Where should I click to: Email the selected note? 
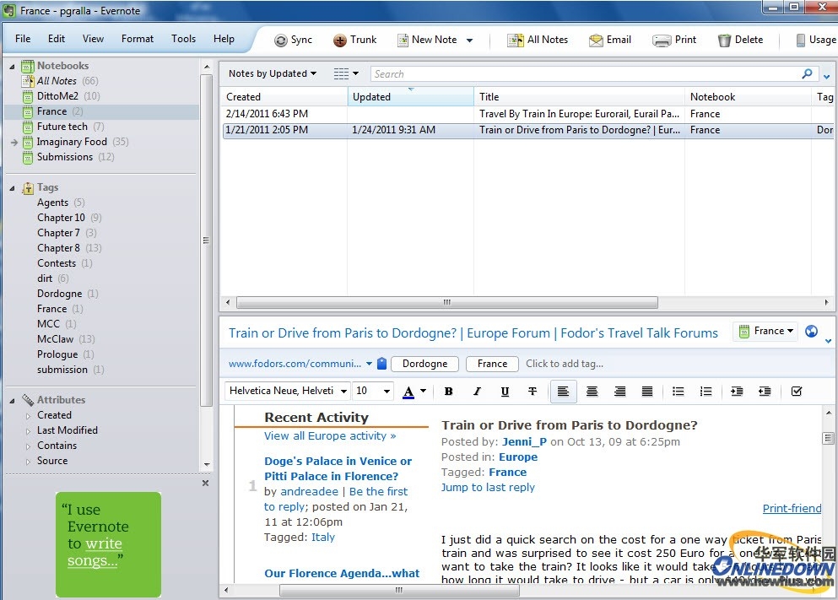610,40
